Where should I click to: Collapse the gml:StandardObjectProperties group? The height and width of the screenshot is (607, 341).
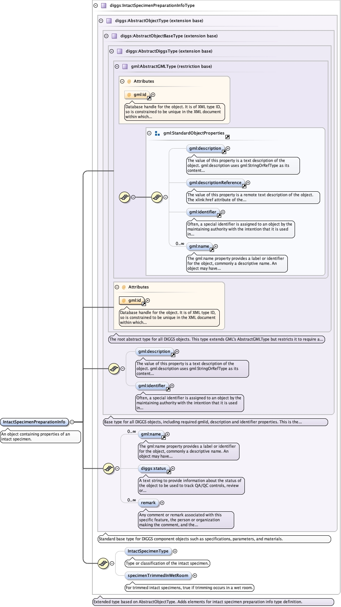click(x=149, y=133)
